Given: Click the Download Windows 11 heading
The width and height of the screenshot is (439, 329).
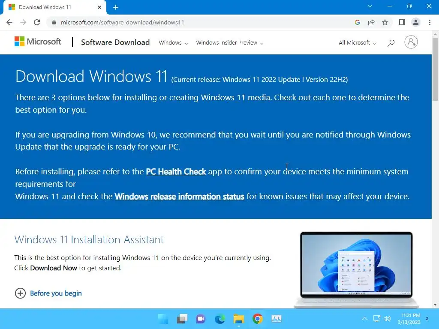Looking at the screenshot, I should tap(91, 76).
